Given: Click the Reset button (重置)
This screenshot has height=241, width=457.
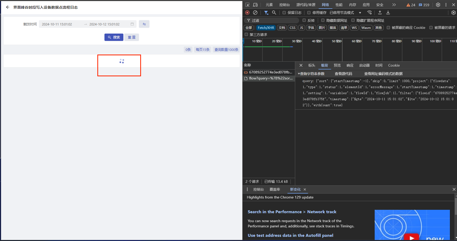Looking at the screenshot, I should click(x=132, y=37).
